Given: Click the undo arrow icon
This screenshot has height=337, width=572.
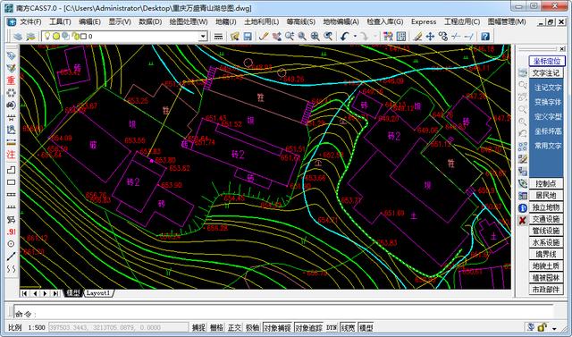Looking at the screenshot, I should pos(345,36).
